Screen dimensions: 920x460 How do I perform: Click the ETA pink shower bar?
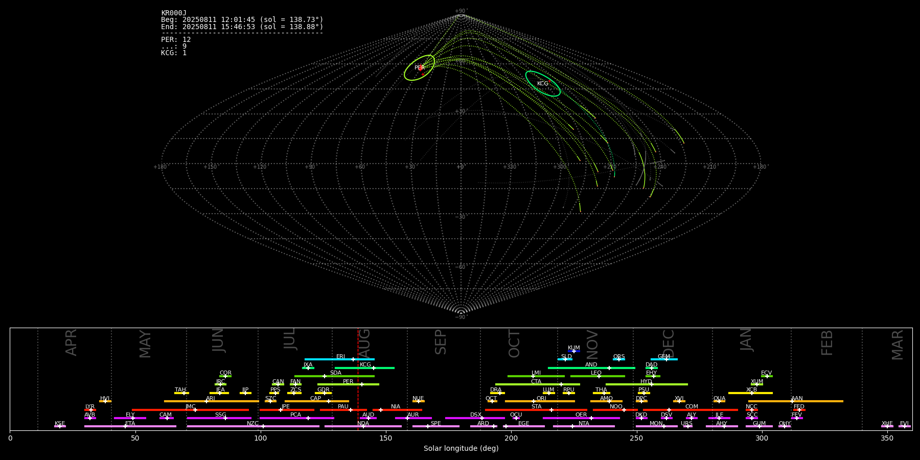click(x=130, y=426)
